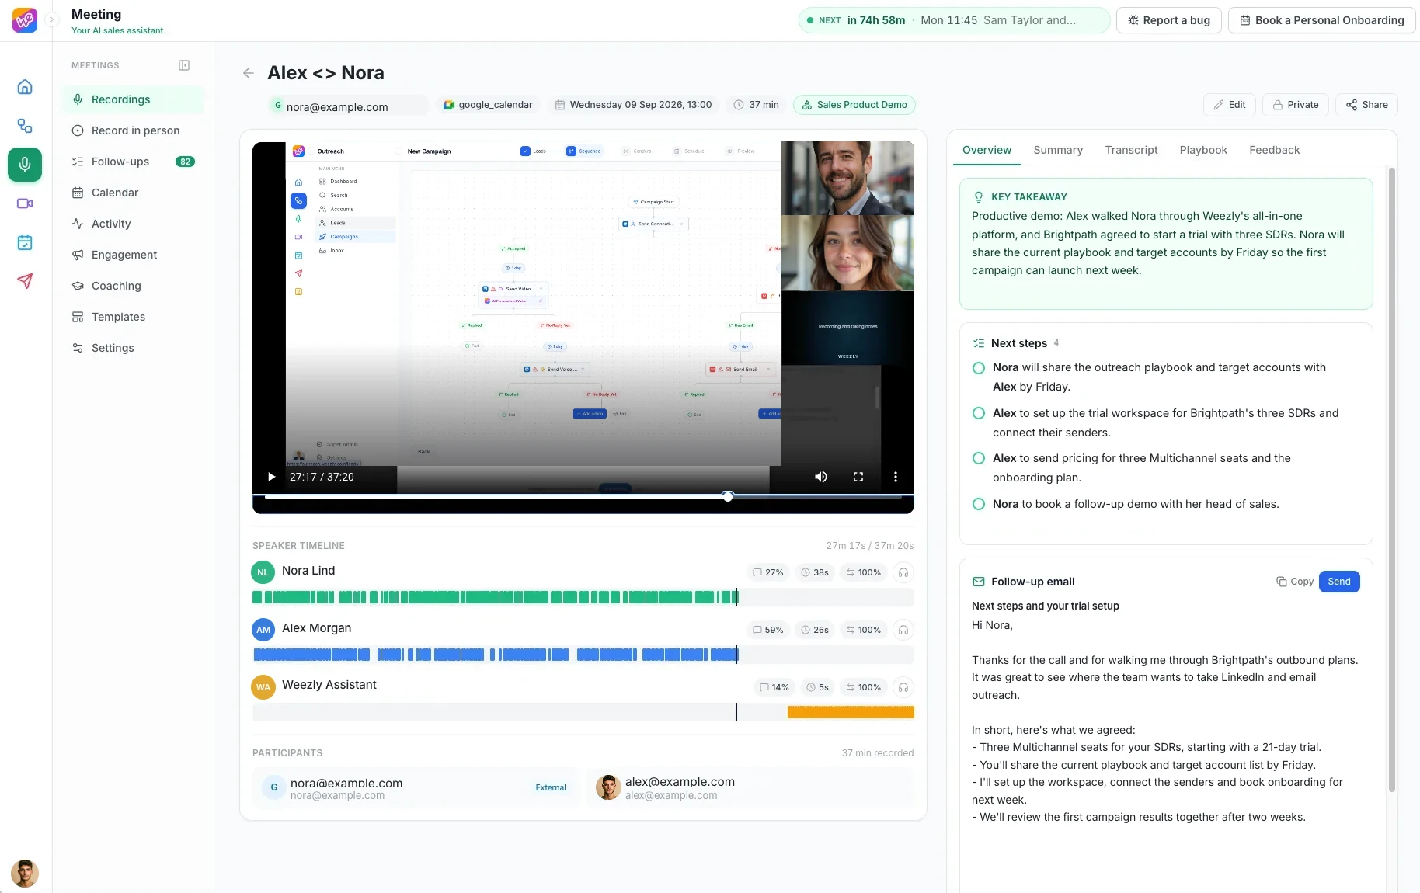1420x893 pixels.
Task: Click Report a bug button
Action: click(x=1168, y=20)
